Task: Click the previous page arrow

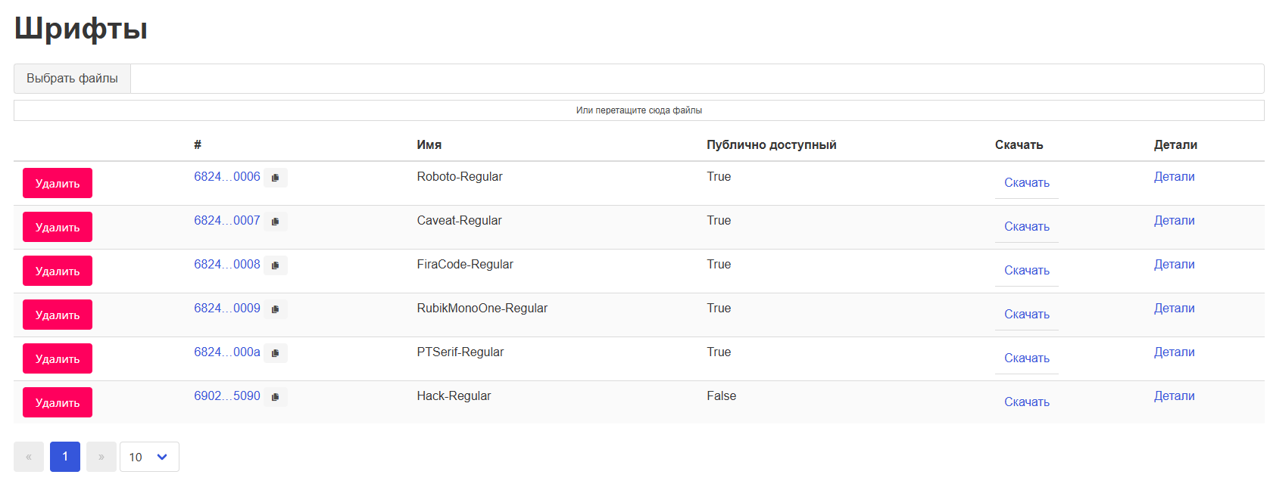Action: point(29,457)
